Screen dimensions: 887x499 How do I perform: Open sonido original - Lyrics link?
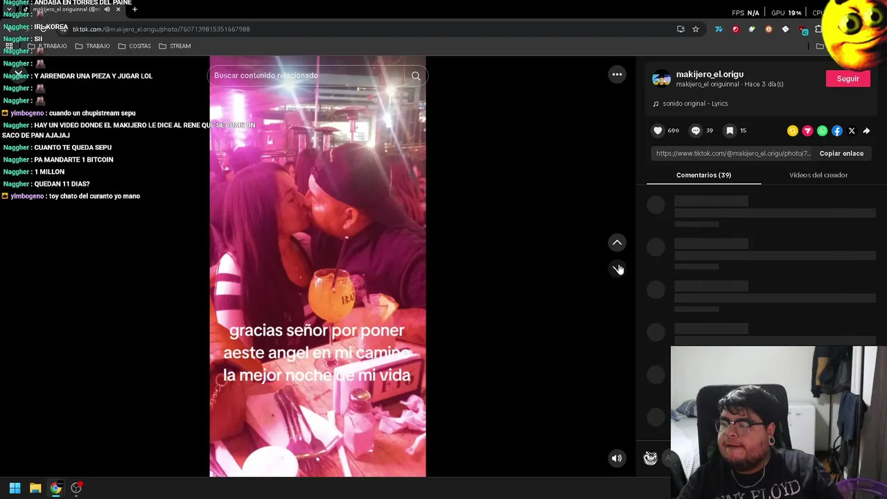coord(695,103)
